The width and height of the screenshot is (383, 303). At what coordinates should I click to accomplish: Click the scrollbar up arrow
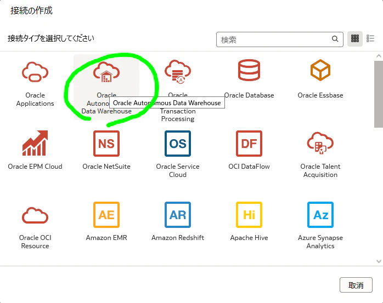pos(379,56)
